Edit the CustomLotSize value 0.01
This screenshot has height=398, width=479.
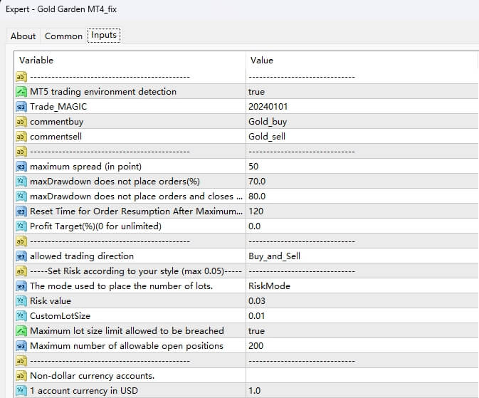[256, 316]
